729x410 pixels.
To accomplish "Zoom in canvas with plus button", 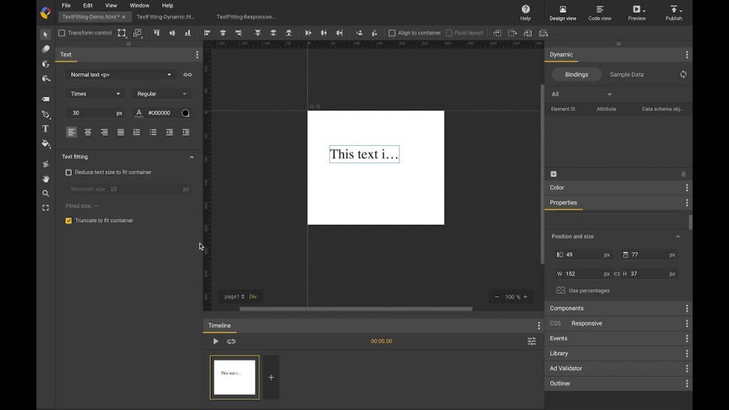I will pos(525,297).
